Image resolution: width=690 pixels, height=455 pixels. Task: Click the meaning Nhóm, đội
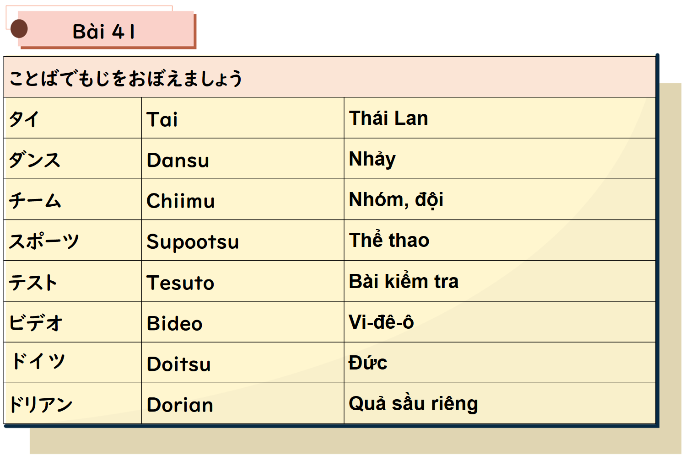[396, 200]
